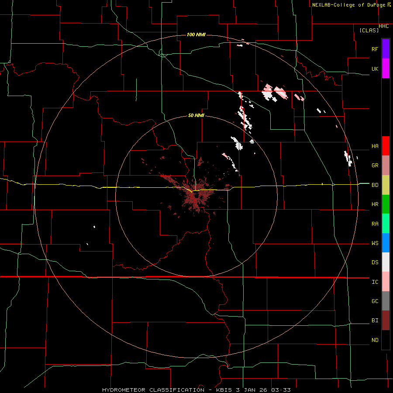Click the 100 NMI range ring label
The width and height of the screenshot is (393, 393).
(196, 34)
